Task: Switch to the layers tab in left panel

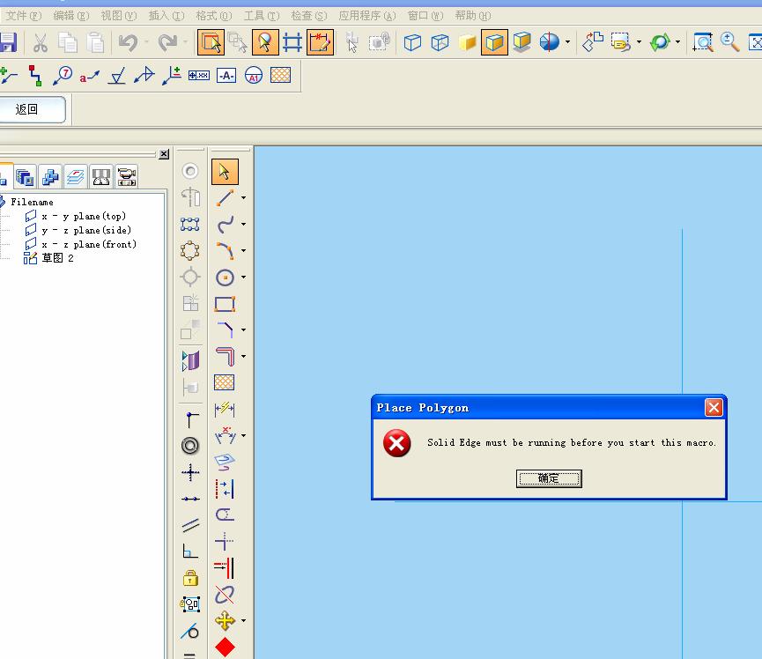Action: [x=76, y=176]
